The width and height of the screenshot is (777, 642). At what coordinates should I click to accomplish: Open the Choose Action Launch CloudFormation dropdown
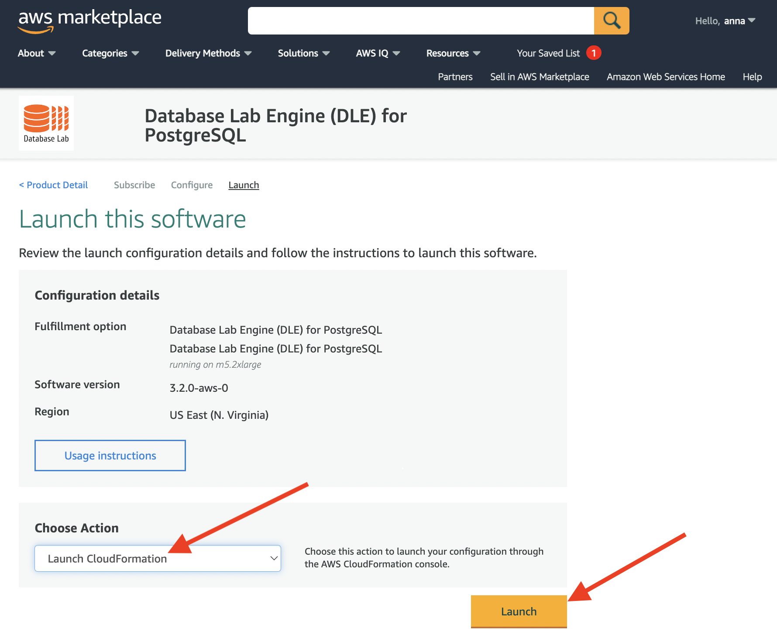pos(158,558)
